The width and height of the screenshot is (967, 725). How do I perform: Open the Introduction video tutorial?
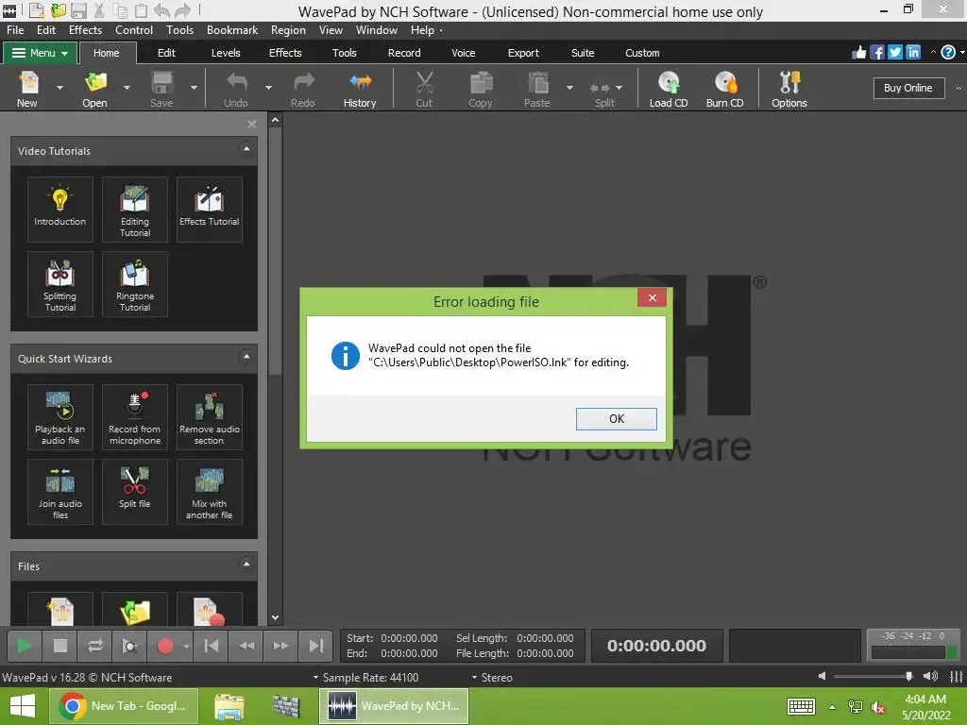[x=59, y=209]
